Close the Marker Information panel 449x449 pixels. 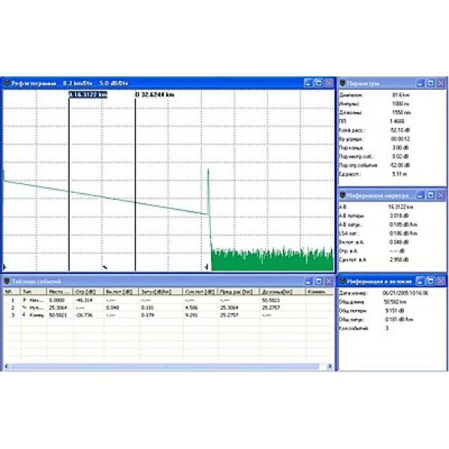click(x=441, y=195)
